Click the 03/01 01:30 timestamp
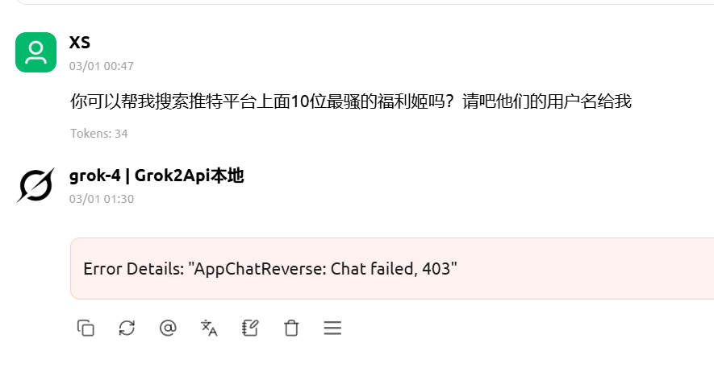The image size is (714, 372). coord(102,199)
